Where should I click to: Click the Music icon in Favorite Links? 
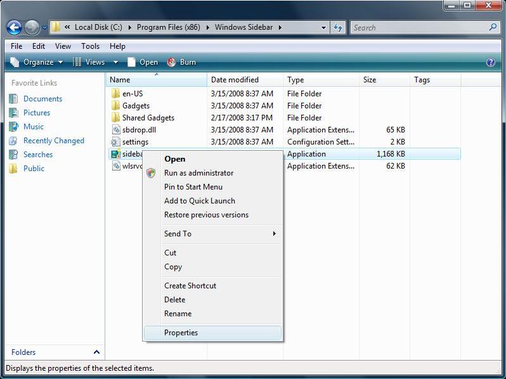[x=13, y=127]
